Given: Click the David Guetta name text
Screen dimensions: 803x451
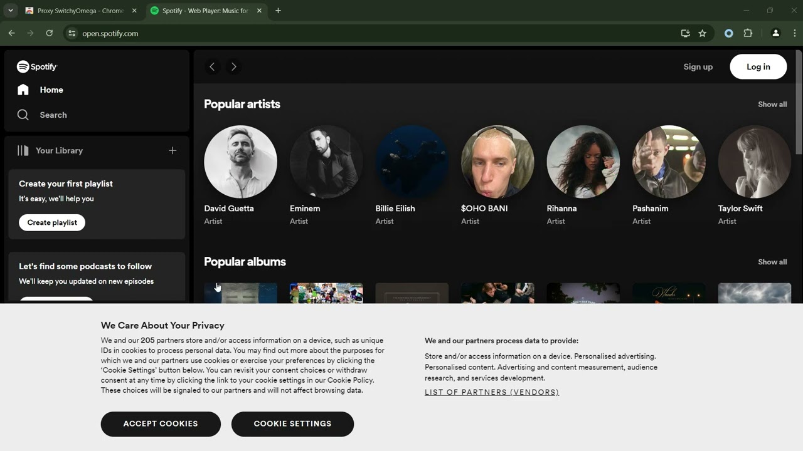Looking at the screenshot, I should (229, 208).
